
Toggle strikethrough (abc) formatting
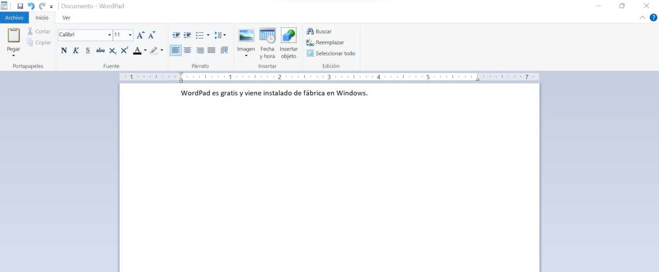[x=100, y=51]
